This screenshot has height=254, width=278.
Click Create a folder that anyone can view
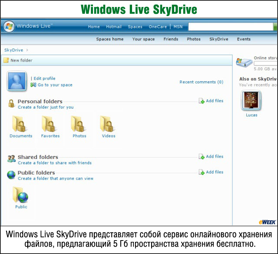pos(56,178)
